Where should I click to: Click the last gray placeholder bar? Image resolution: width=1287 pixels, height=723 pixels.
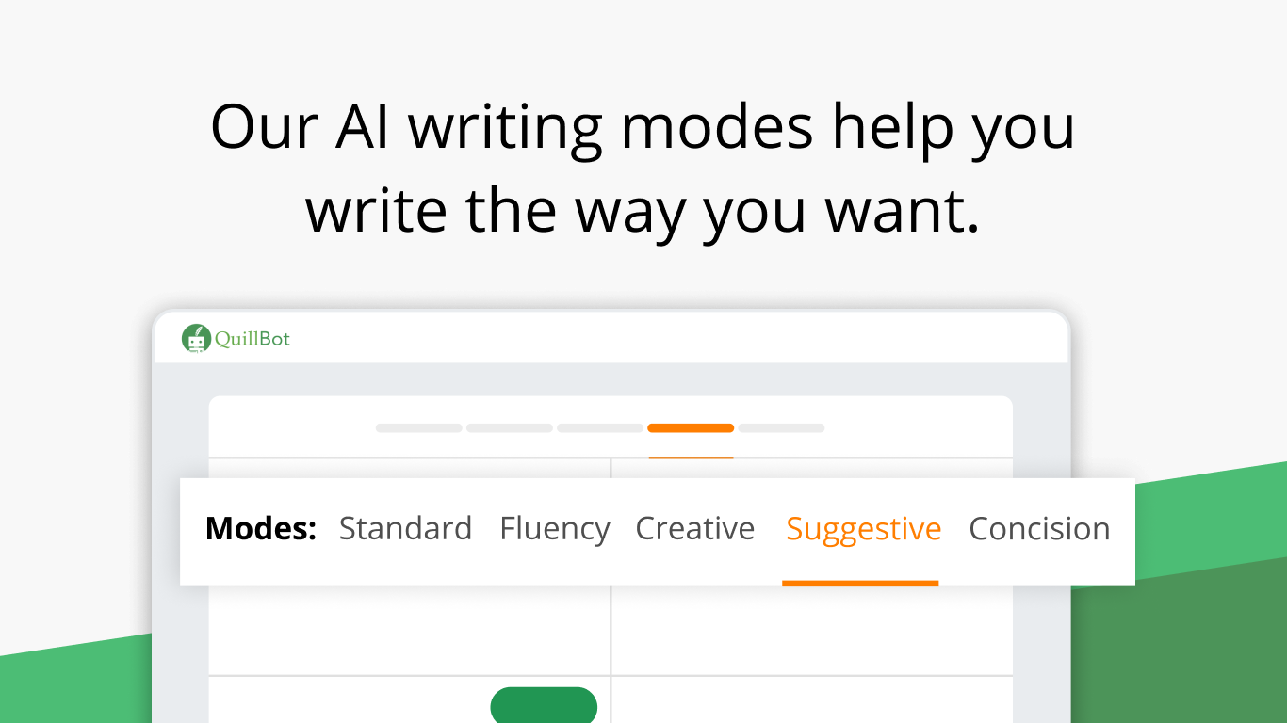point(781,428)
